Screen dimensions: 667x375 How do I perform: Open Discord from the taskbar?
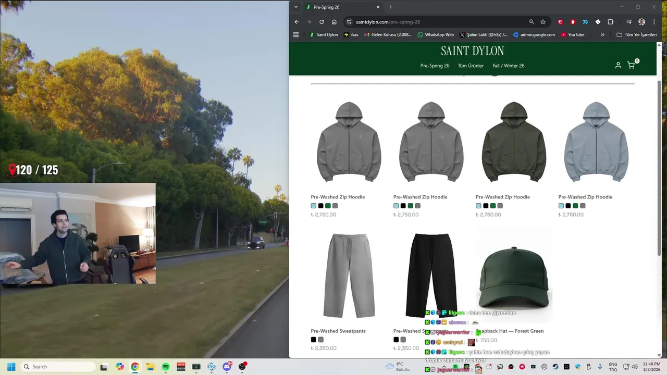(227, 367)
